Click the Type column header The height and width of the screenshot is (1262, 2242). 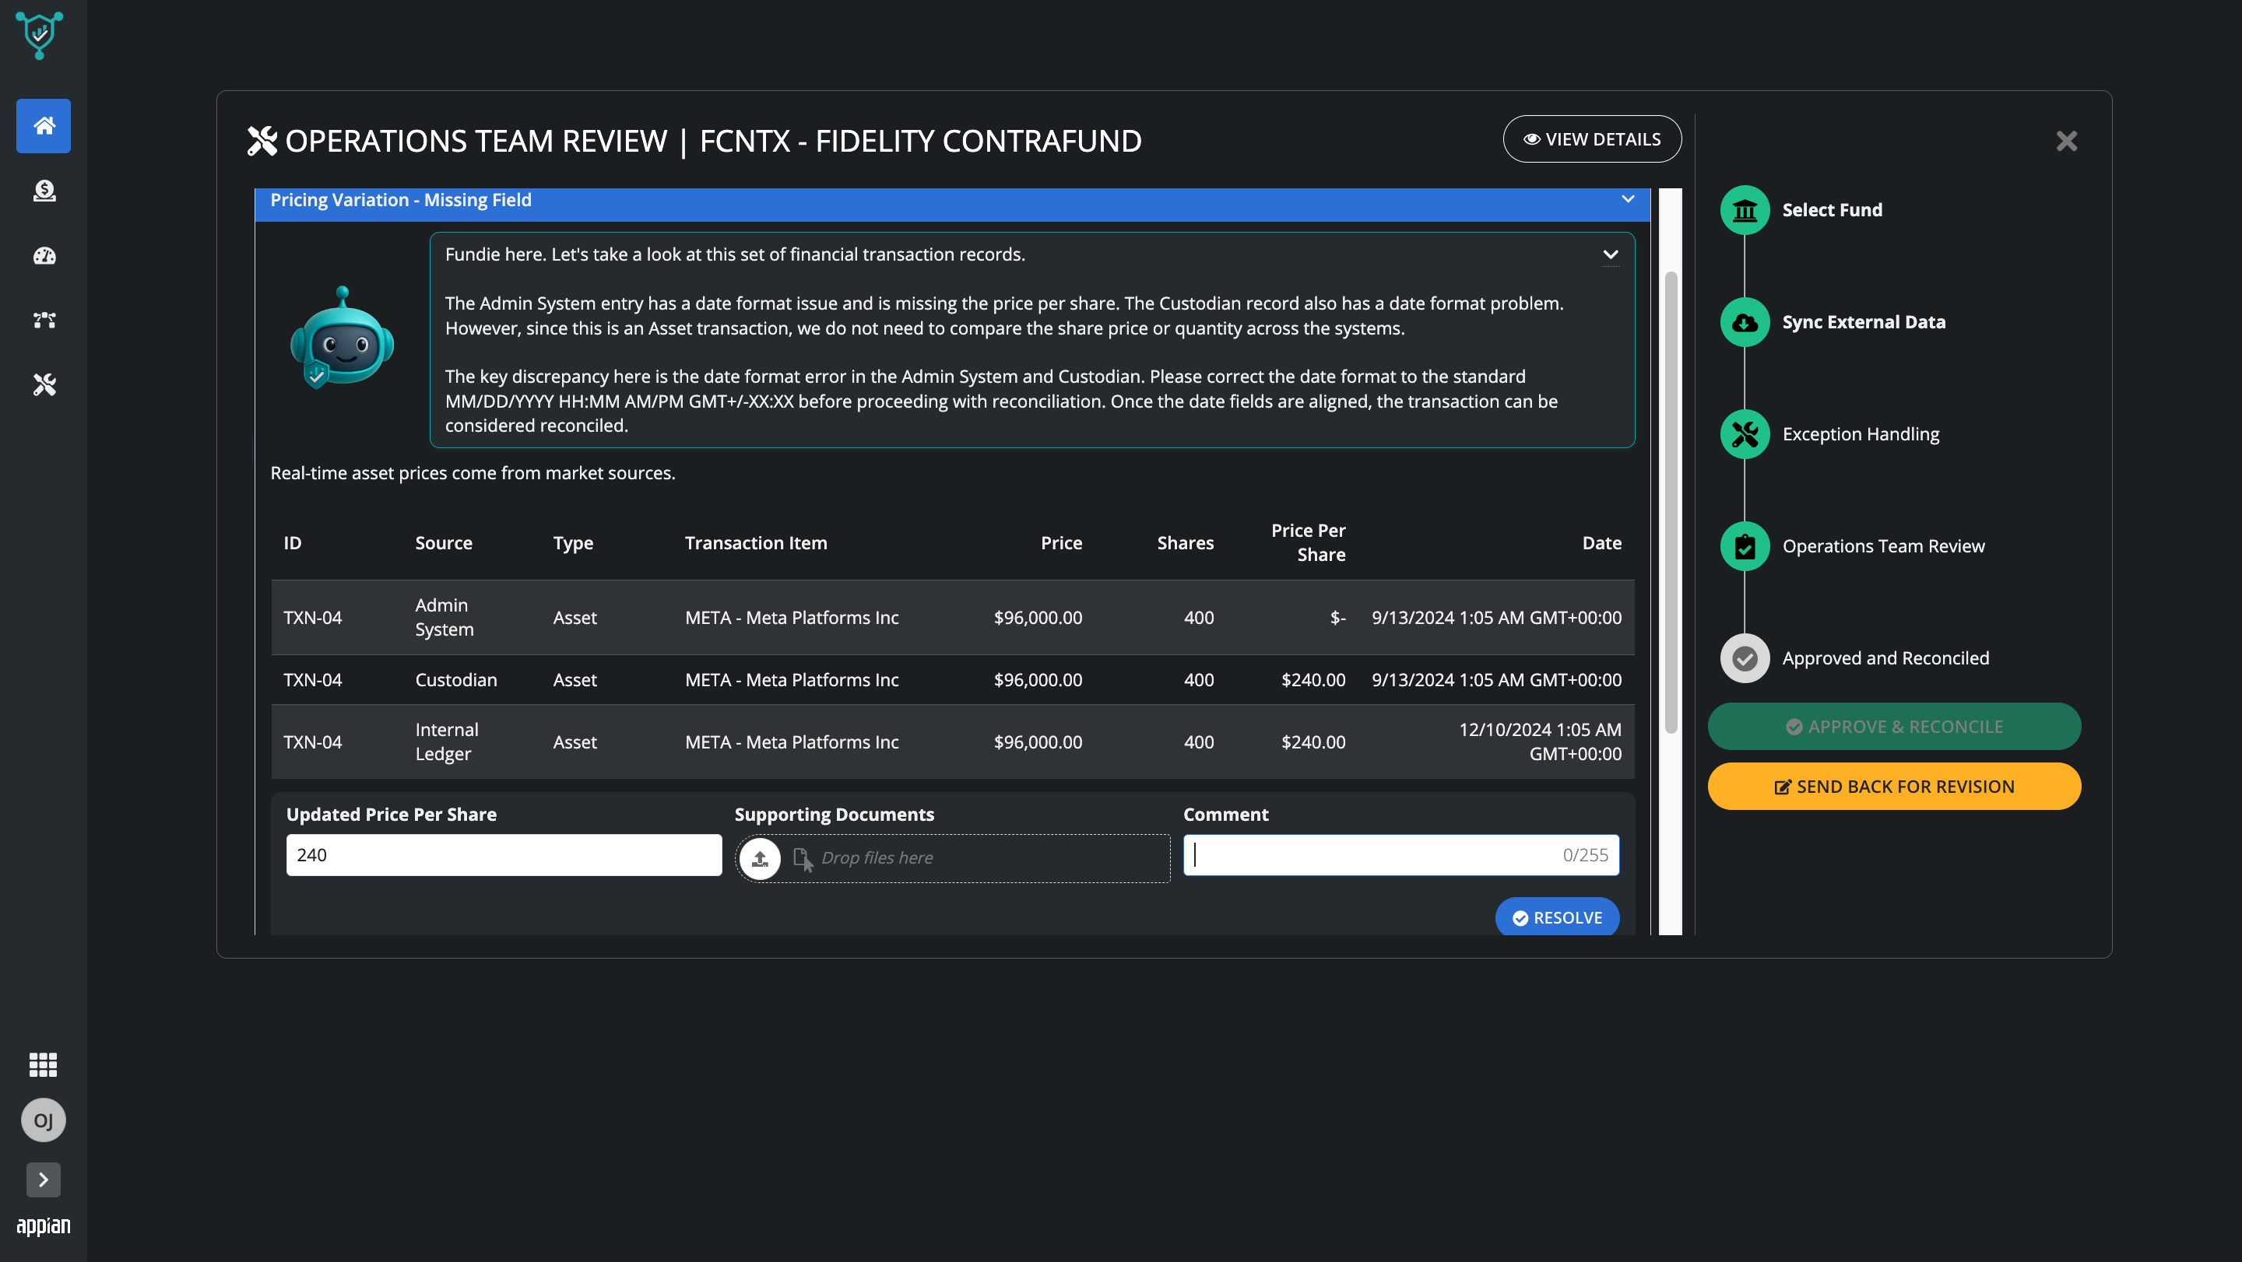coord(573,543)
